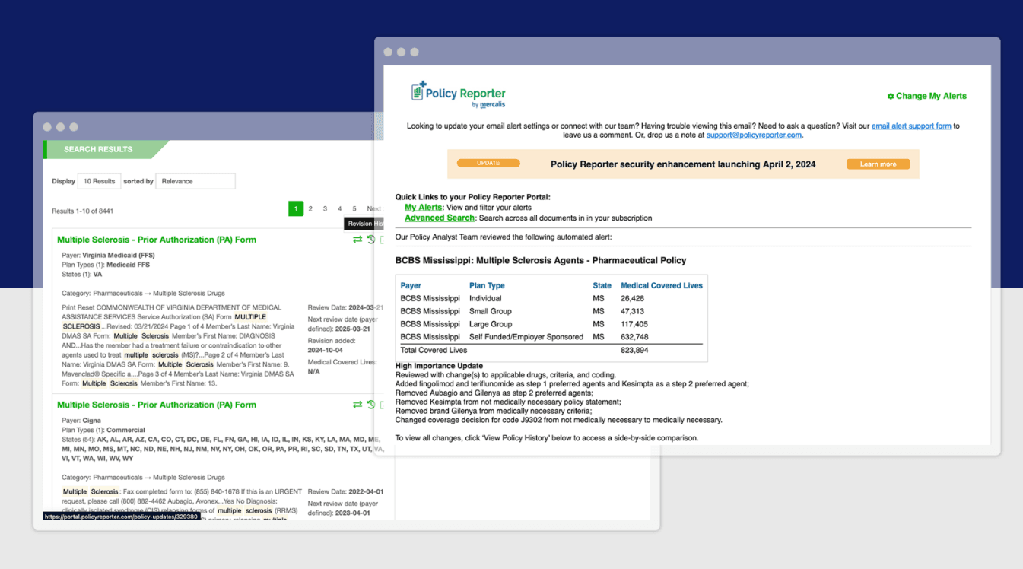Click the High Importance Update heading
1023x569 pixels.
click(439, 366)
